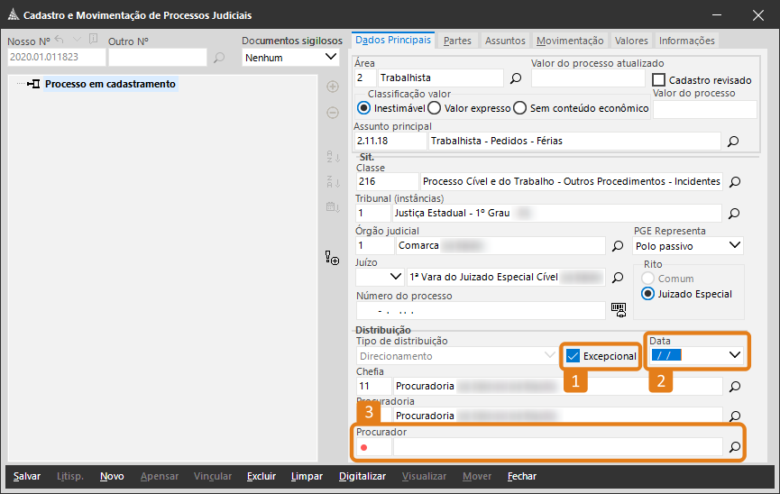Click the add linked process icon

point(332,259)
